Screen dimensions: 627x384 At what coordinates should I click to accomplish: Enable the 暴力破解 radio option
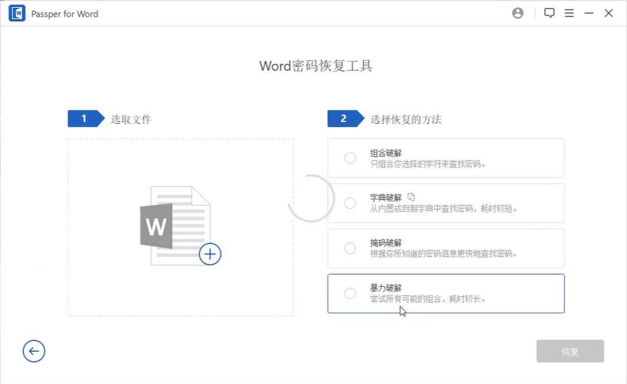(x=350, y=294)
